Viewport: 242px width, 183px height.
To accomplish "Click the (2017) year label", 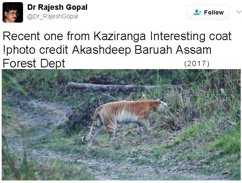I will coord(197,64).
